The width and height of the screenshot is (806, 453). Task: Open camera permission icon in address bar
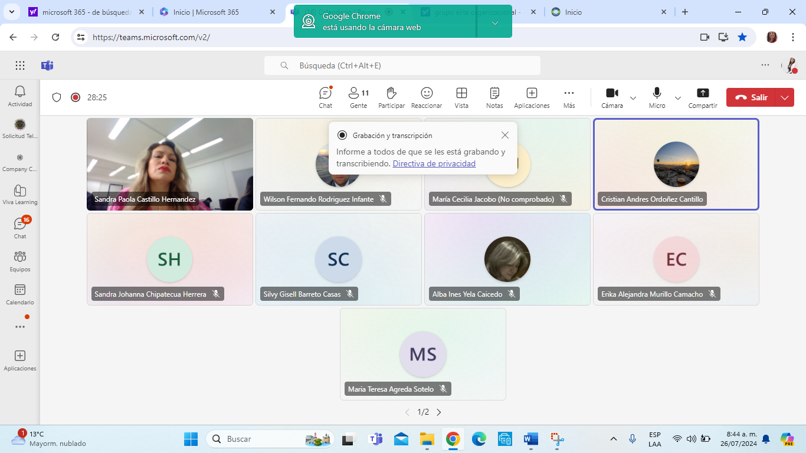coord(705,37)
